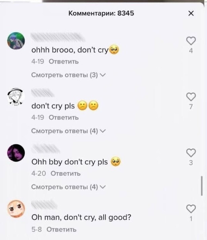Image resolution: width=207 pixels, height=240 pixels.
Task: Open the black-and-white manga avatar profile
Action: pyautogui.click(x=16, y=97)
